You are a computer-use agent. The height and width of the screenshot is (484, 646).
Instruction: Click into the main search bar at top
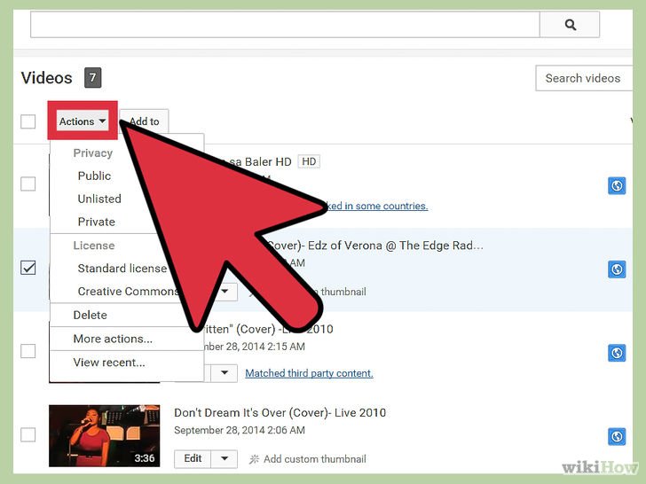click(285, 25)
